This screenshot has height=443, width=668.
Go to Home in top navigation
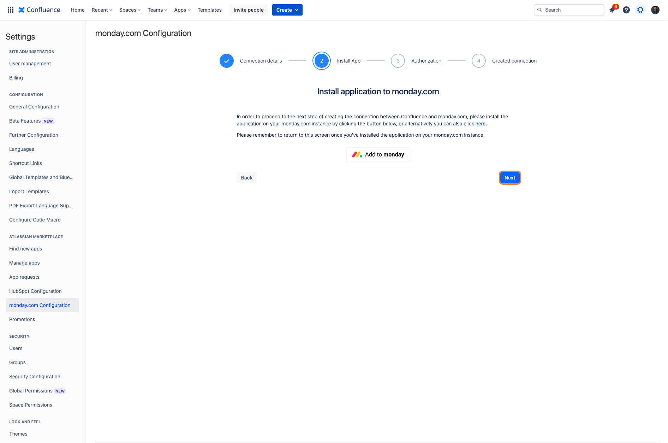pyautogui.click(x=78, y=10)
